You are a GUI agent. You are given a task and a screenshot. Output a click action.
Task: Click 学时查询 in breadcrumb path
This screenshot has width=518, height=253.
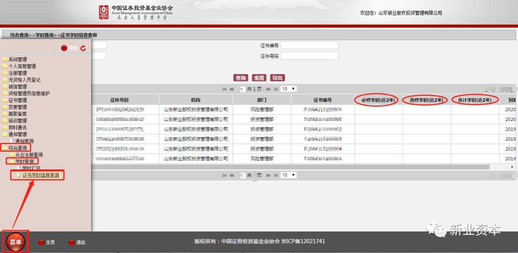[45, 35]
